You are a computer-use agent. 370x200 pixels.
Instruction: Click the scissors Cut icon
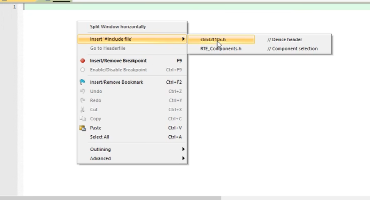(83, 110)
